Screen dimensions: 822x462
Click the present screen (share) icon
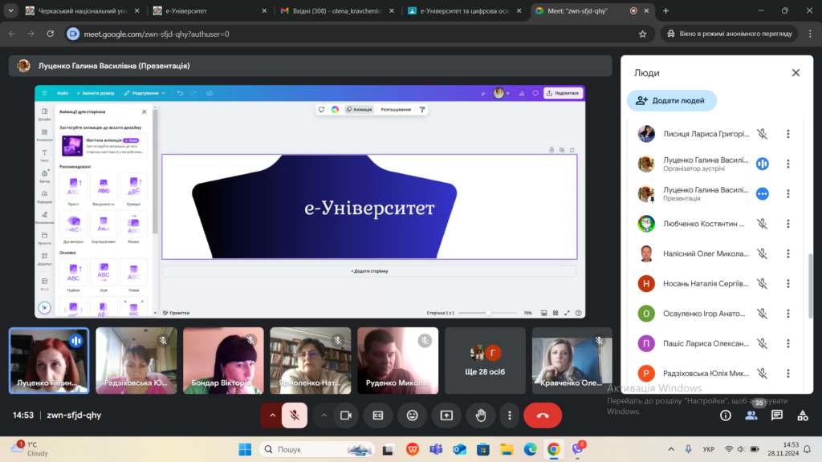coord(446,415)
